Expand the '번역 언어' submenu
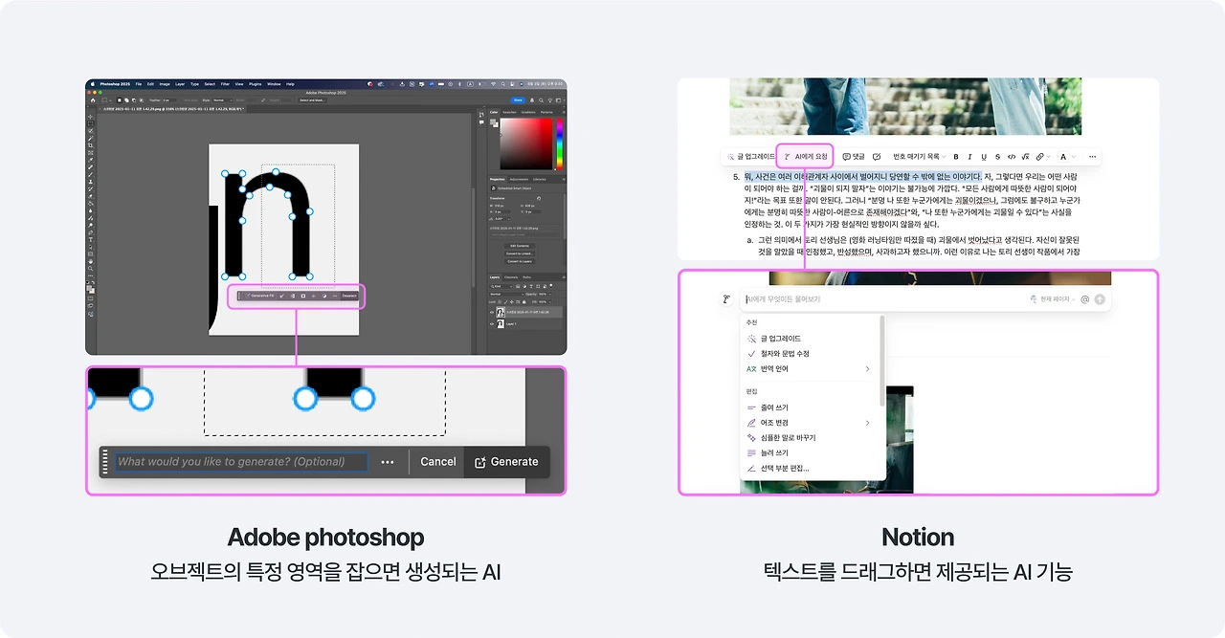 [x=809, y=369]
